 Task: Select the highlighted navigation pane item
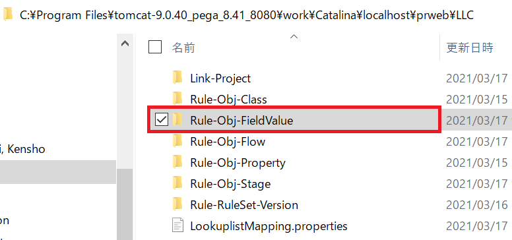pyautogui.click(x=58, y=172)
